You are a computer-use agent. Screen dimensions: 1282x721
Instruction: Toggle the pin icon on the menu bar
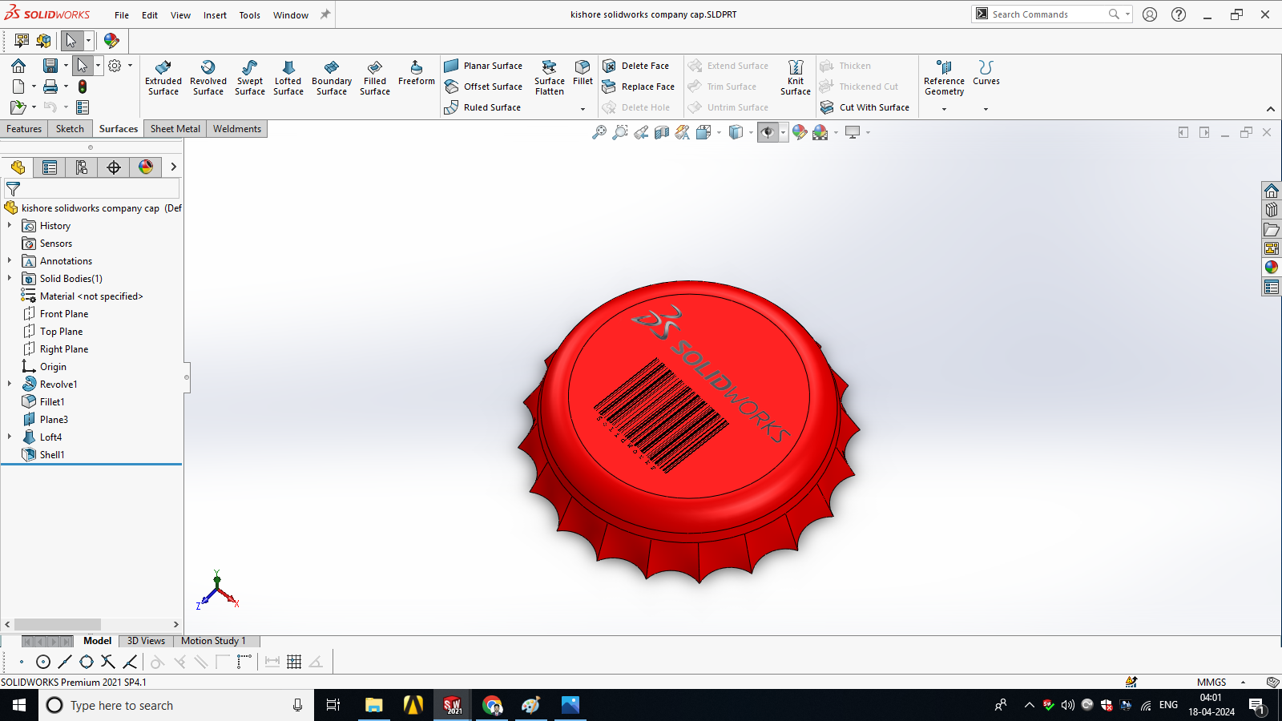point(325,14)
